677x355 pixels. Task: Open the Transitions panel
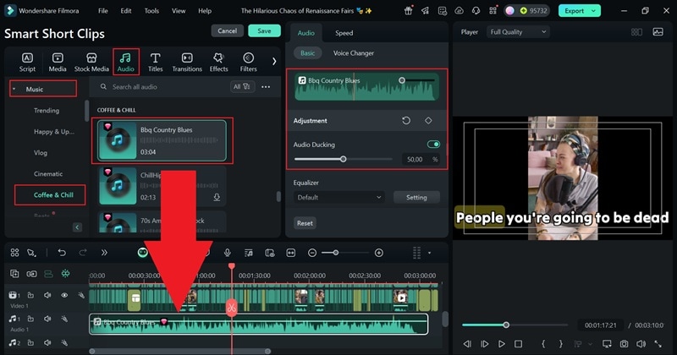(x=187, y=62)
